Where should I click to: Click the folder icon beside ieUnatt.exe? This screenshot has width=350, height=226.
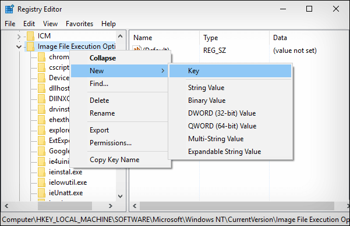pos(42,193)
